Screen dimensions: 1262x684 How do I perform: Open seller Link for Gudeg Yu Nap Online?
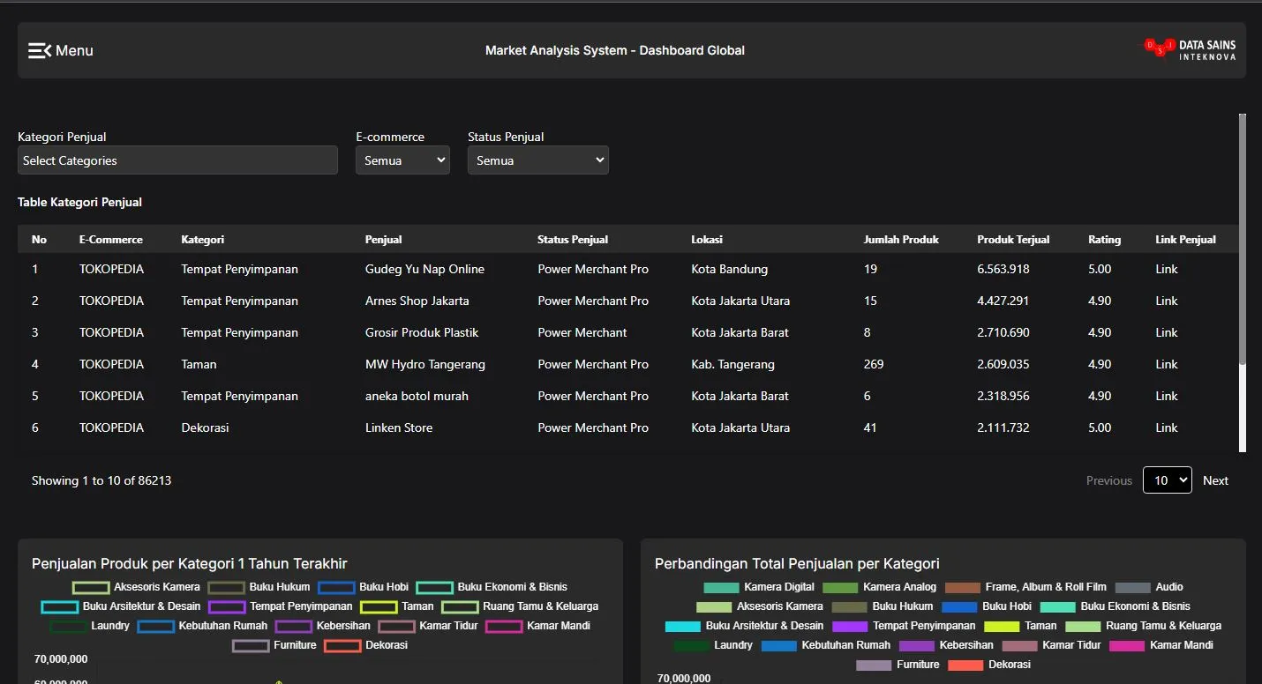tap(1167, 269)
